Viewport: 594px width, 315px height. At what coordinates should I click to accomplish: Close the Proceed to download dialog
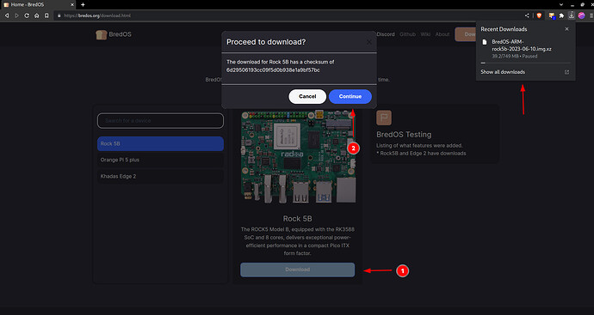369,42
